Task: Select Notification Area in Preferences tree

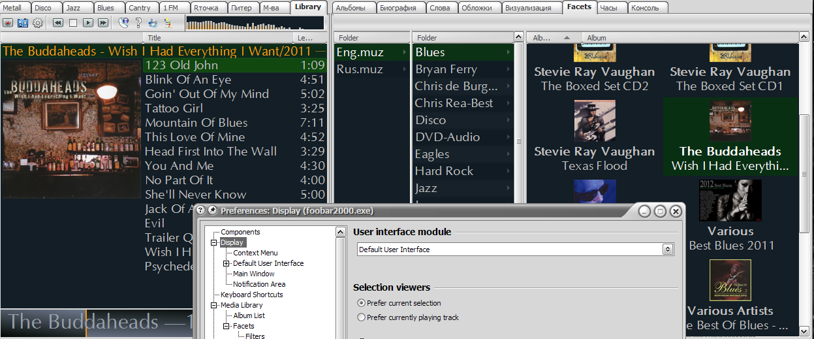Action: click(259, 284)
